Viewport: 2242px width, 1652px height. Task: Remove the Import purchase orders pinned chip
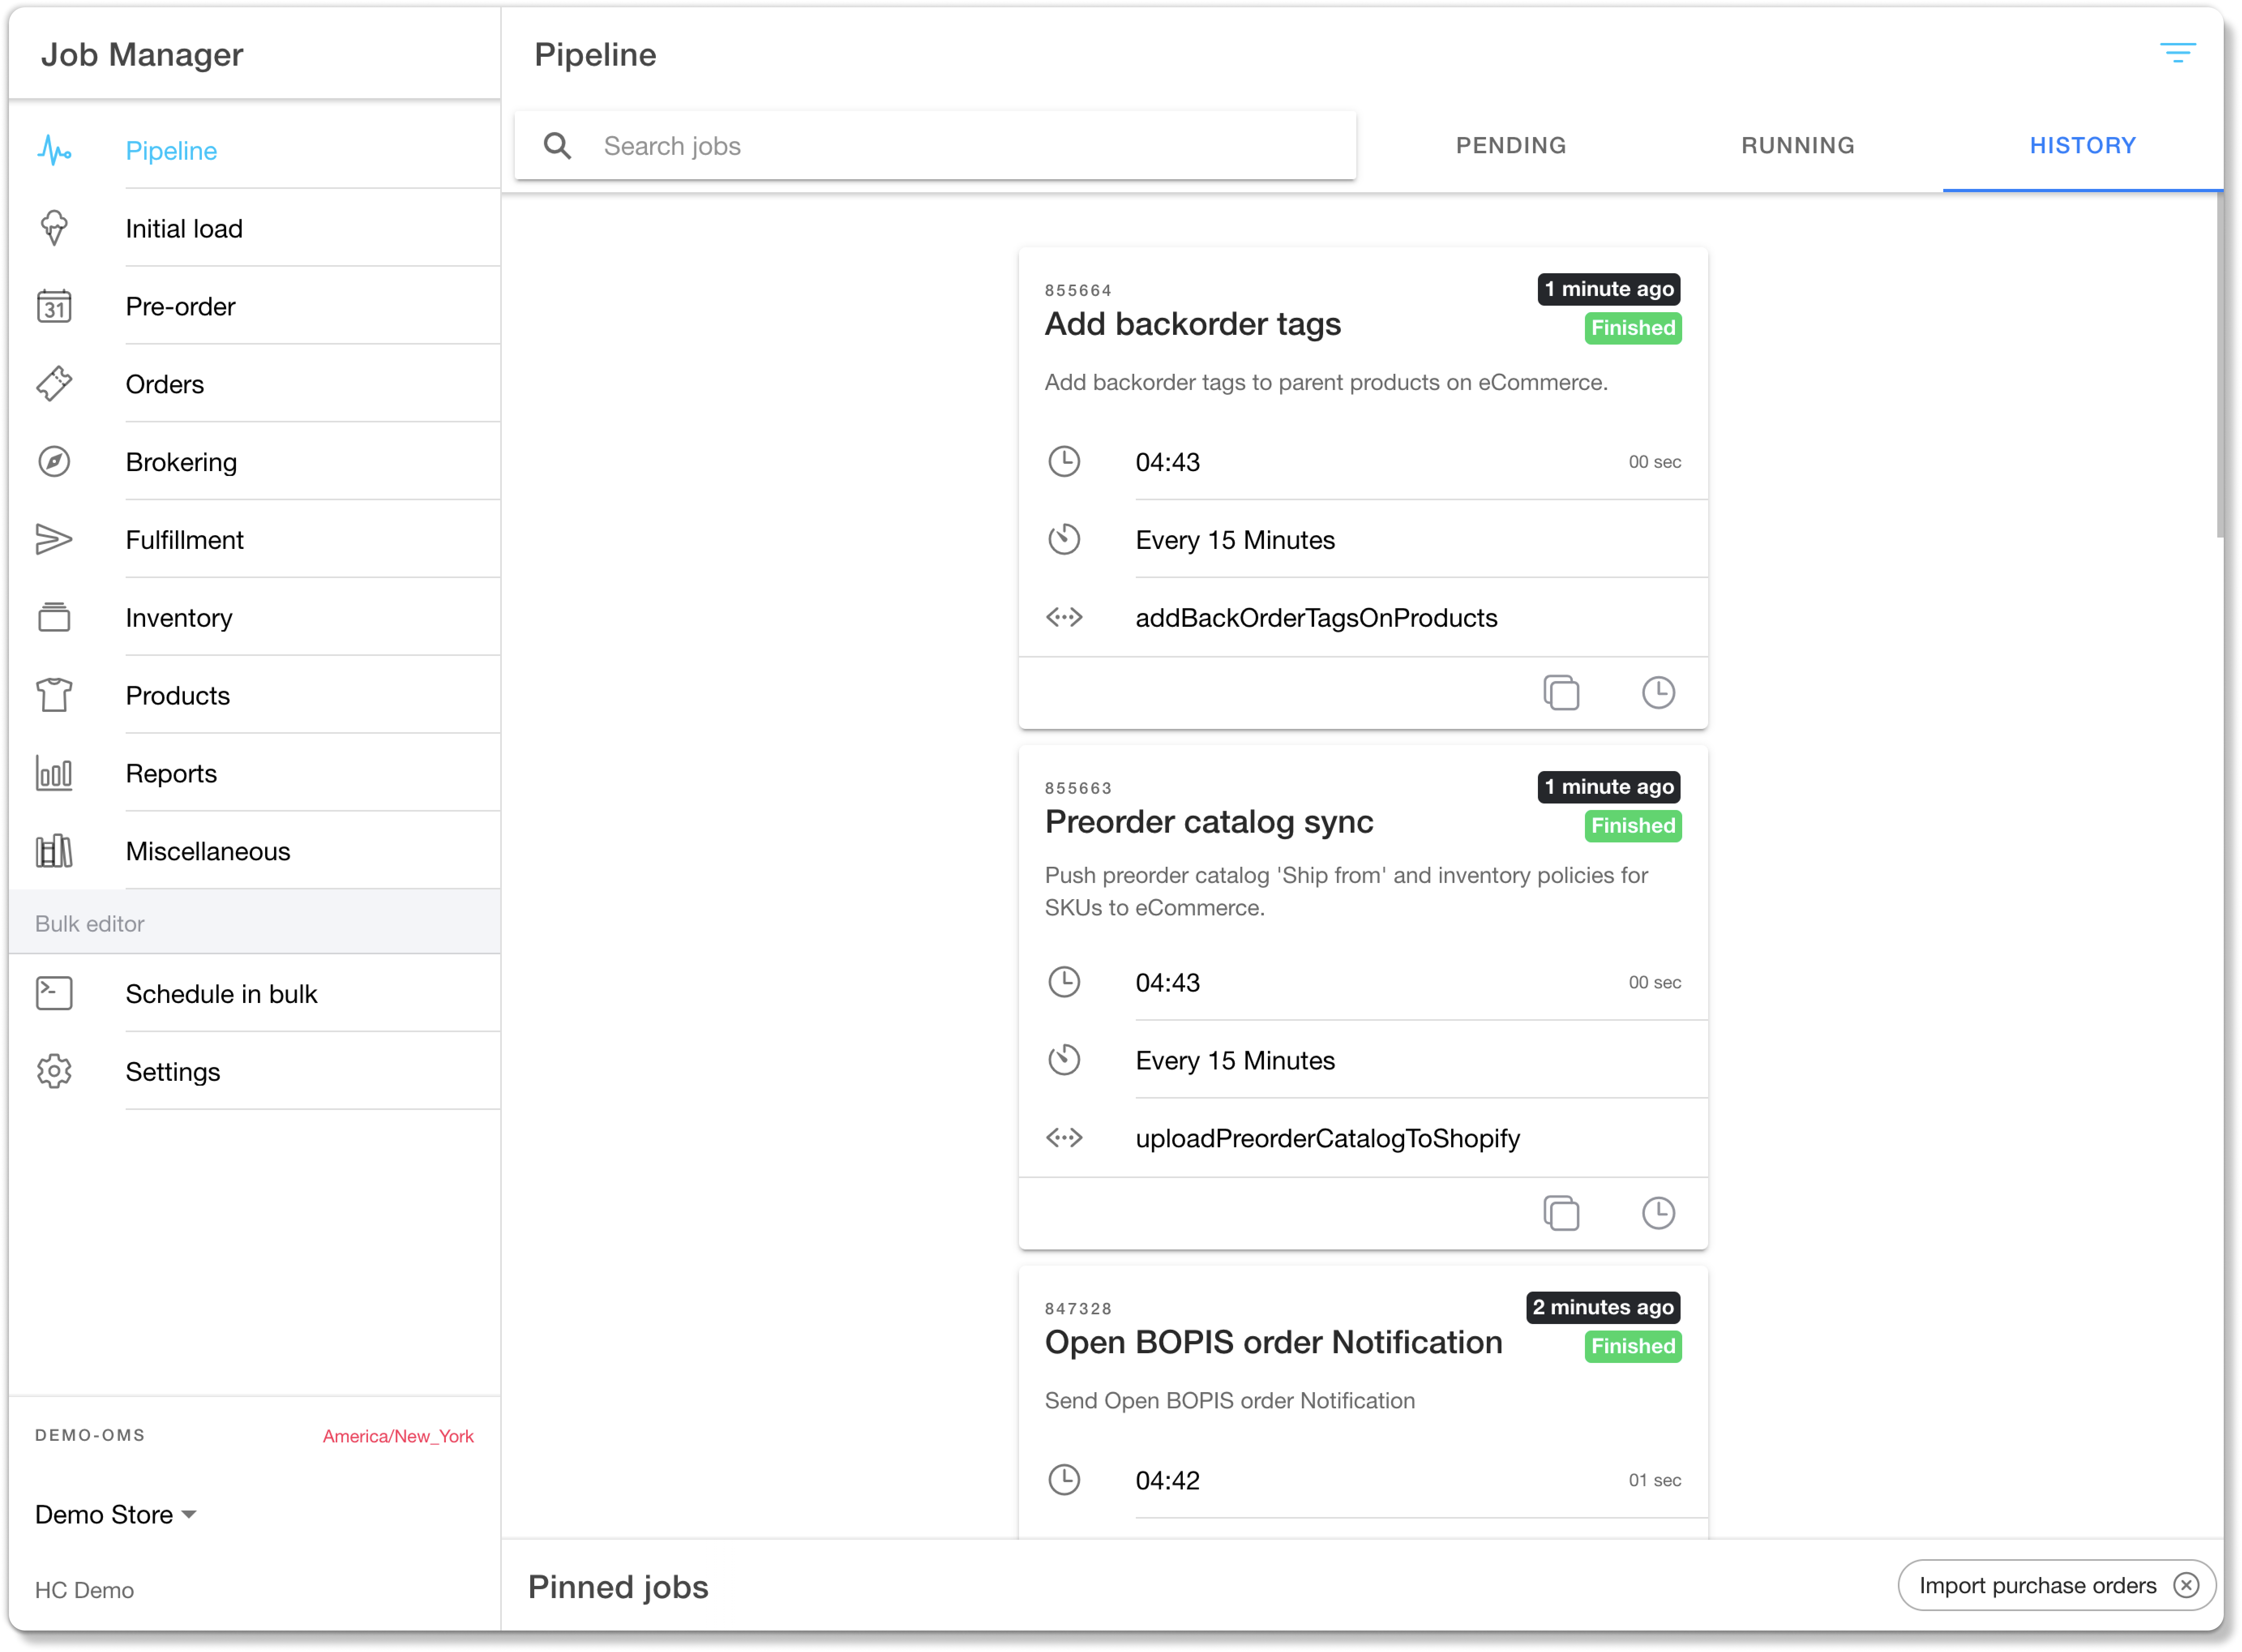click(x=2186, y=1585)
